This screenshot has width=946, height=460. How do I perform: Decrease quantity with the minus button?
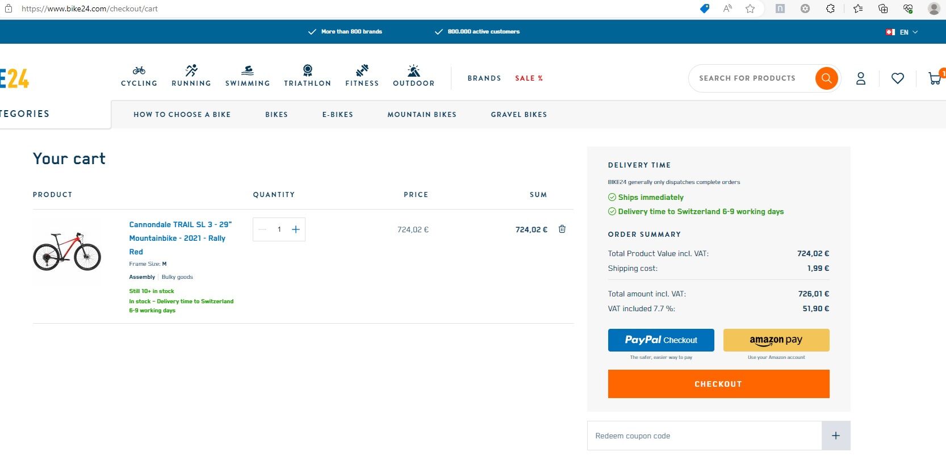click(262, 229)
